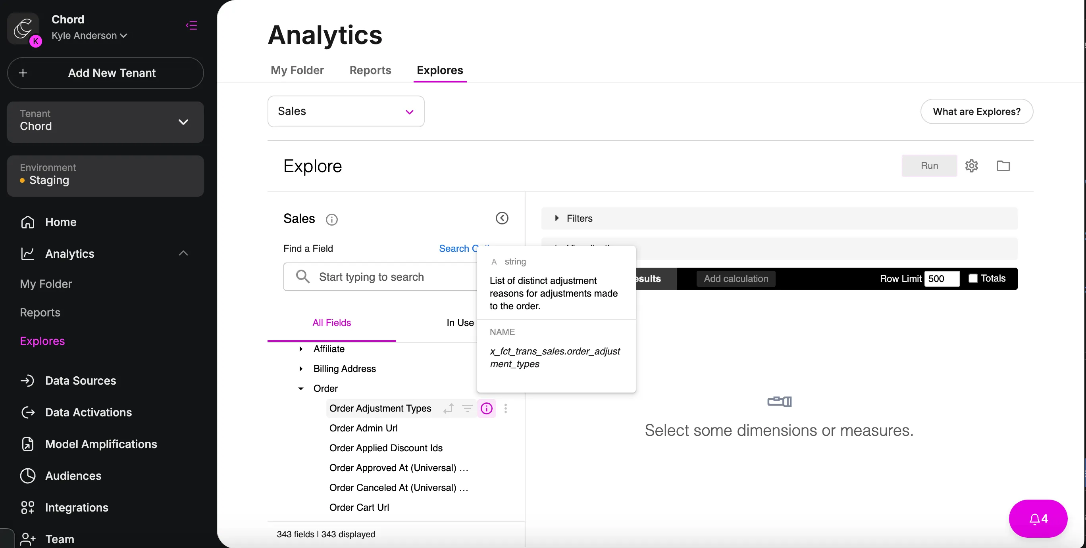Select the Order Admin Url field

(364, 428)
